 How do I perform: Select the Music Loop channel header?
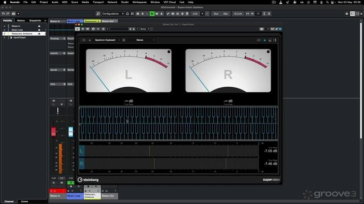point(75,22)
